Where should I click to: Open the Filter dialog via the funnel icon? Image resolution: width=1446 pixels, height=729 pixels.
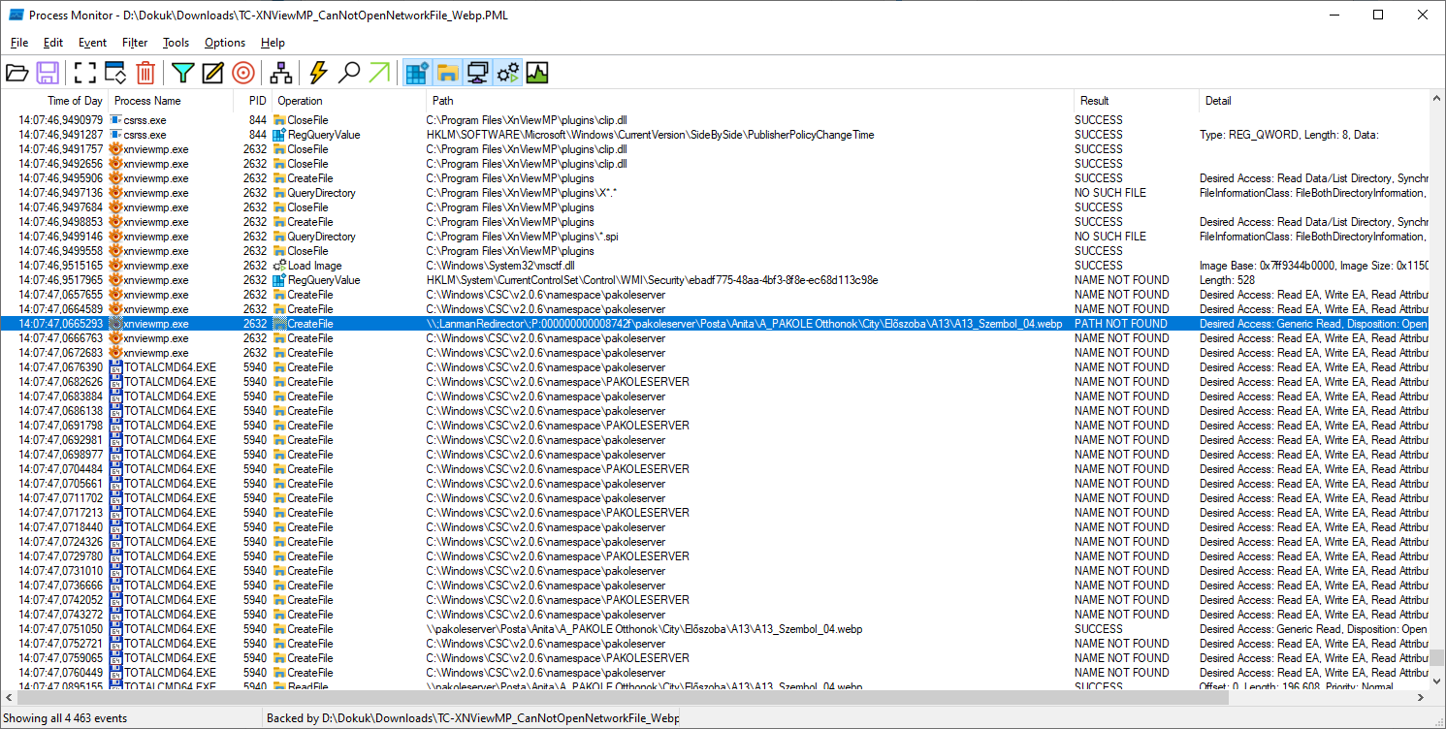[x=182, y=73]
